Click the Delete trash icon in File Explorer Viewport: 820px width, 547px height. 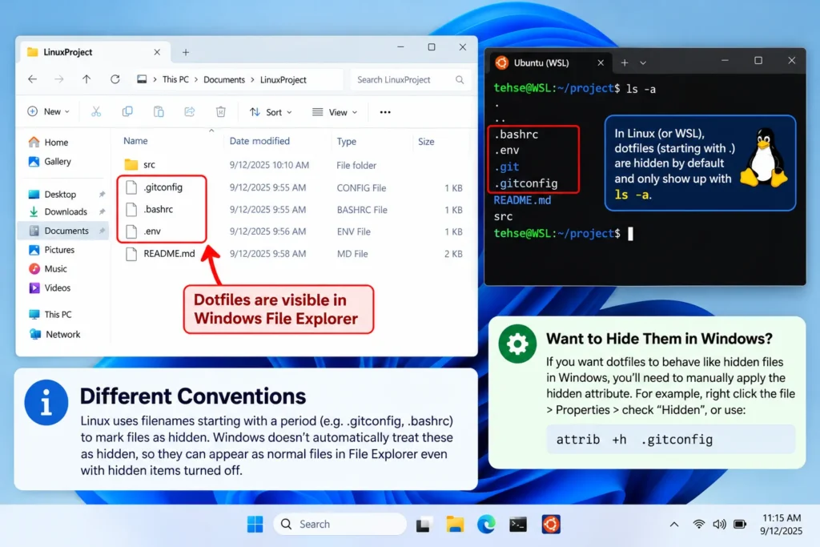pos(221,112)
